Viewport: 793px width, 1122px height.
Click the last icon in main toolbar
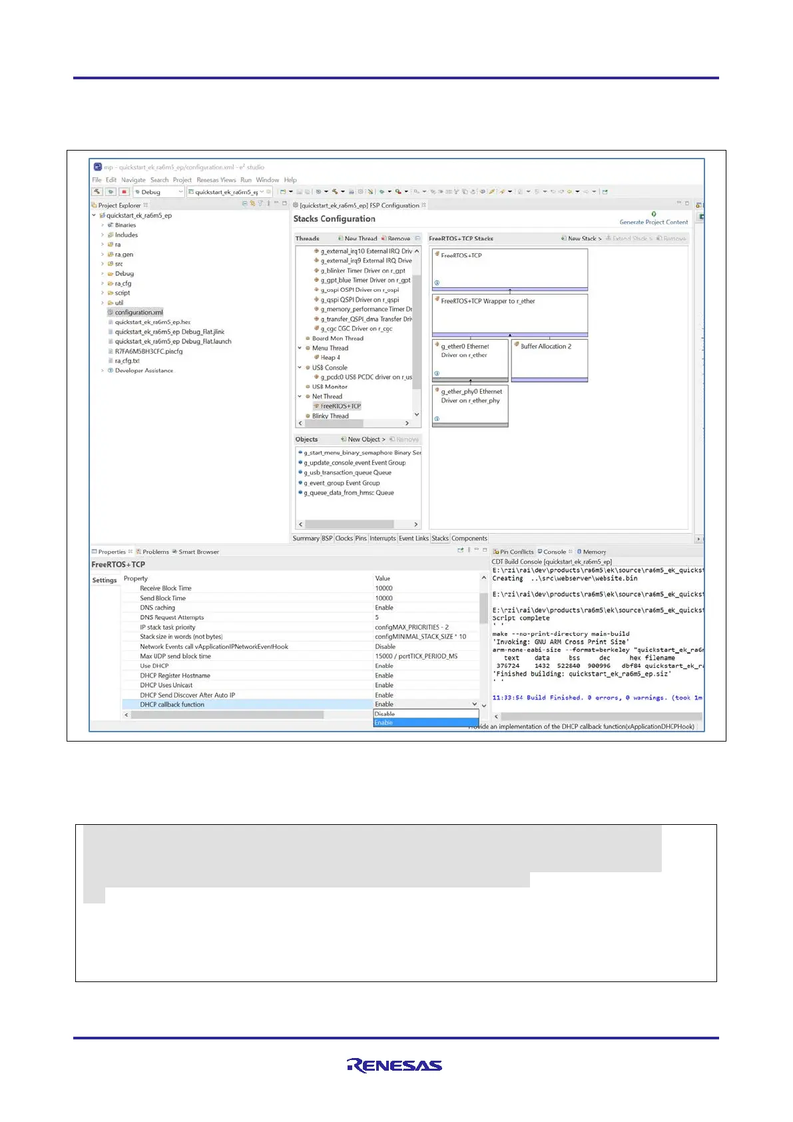tap(605, 192)
